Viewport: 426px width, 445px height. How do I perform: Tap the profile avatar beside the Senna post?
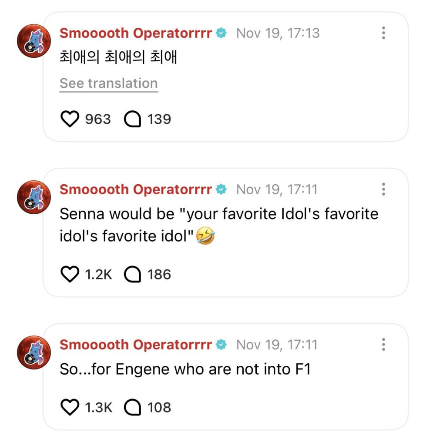click(34, 197)
